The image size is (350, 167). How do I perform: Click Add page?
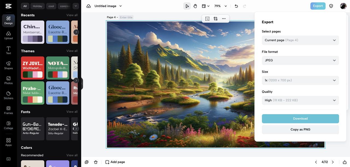pos(115,162)
